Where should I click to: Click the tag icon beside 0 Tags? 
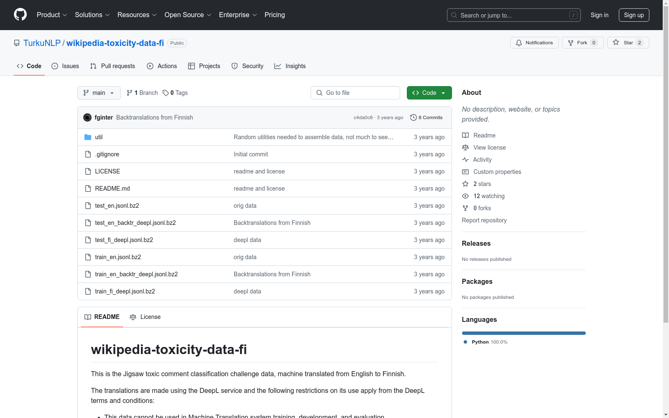(166, 93)
